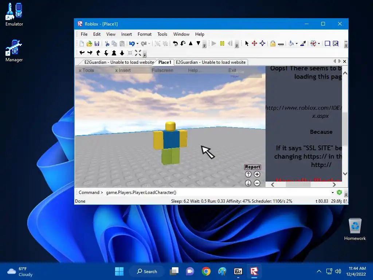Pause the simulation with the yellow Pause icon
Image resolution: width=373 pixels, height=280 pixels.
pyautogui.click(x=222, y=43)
